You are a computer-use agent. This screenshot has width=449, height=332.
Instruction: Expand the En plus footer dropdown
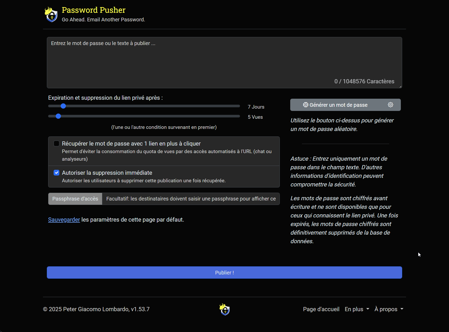(357, 309)
